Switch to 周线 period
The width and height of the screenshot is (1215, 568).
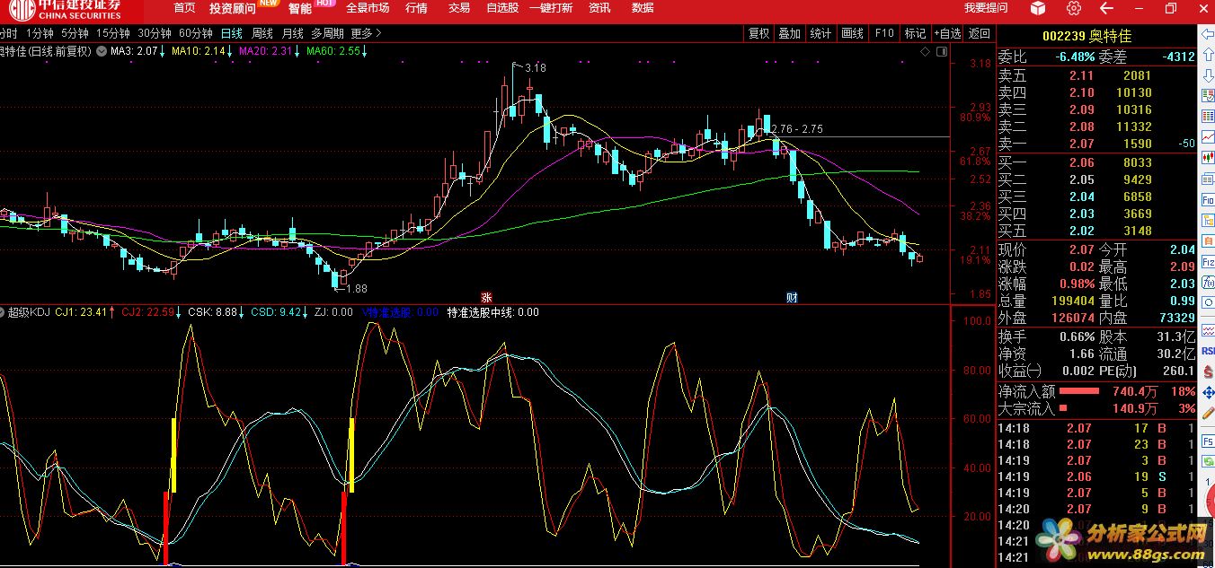(262, 33)
